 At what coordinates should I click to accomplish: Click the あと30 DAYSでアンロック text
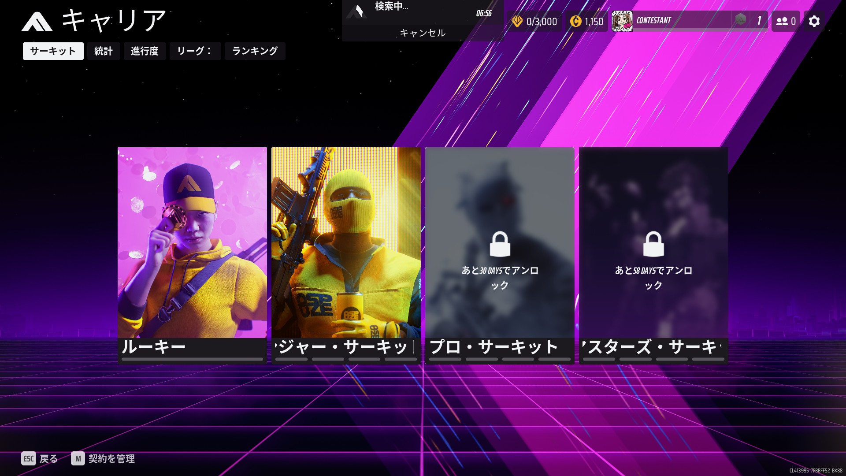click(x=500, y=278)
